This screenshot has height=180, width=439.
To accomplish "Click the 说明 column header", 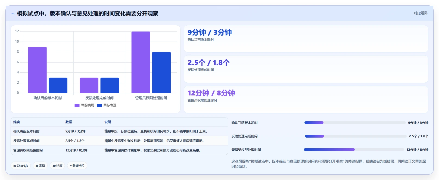I will tap(108, 122).
